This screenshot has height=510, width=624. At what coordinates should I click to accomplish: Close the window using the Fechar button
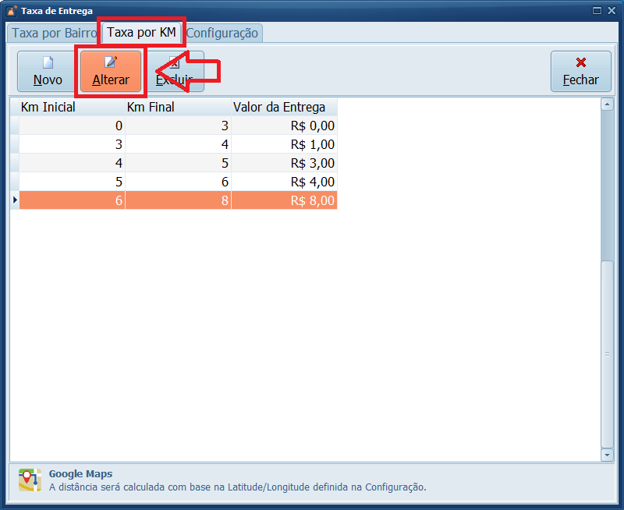580,72
